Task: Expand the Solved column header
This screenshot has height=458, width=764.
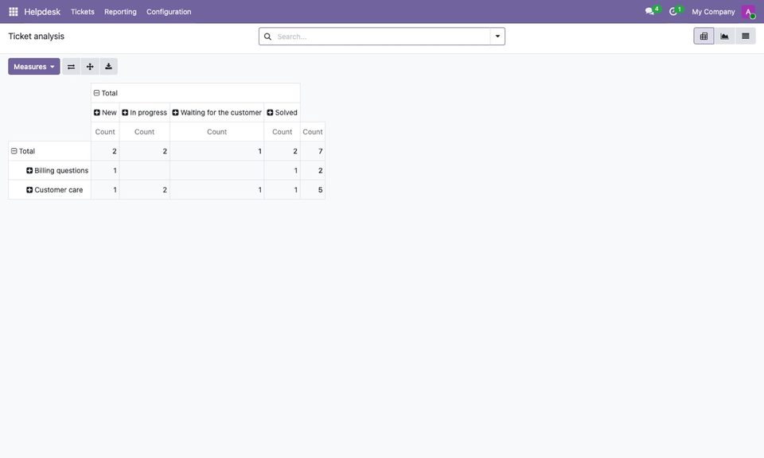Action: [282, 112]
